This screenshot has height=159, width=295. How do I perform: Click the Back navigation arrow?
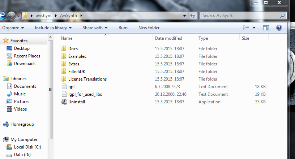pyautogui.click(x=2, y=16)
